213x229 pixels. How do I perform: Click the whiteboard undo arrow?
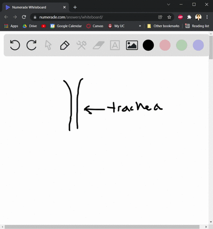[15, 45]
